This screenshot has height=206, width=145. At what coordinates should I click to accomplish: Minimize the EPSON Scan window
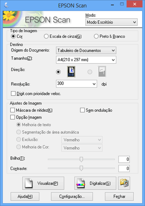point(112,5)
